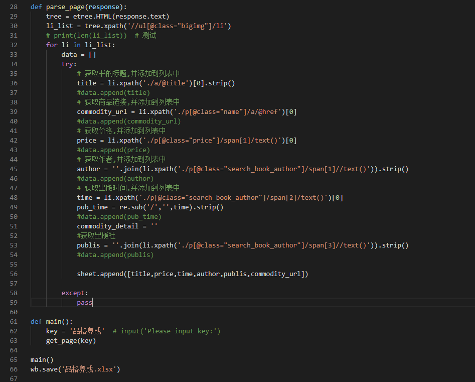This screenshot has width=475, height=382.
Task: Click comment "# input('Please input key:')"
Action: [167, 331]
